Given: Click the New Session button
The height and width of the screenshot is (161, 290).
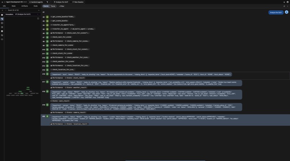Looking at the screenshot, I should tap(78, 2).
